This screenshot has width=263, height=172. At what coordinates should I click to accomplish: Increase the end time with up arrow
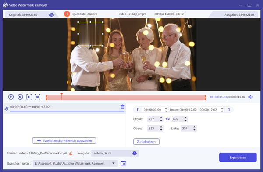point(222,108)
